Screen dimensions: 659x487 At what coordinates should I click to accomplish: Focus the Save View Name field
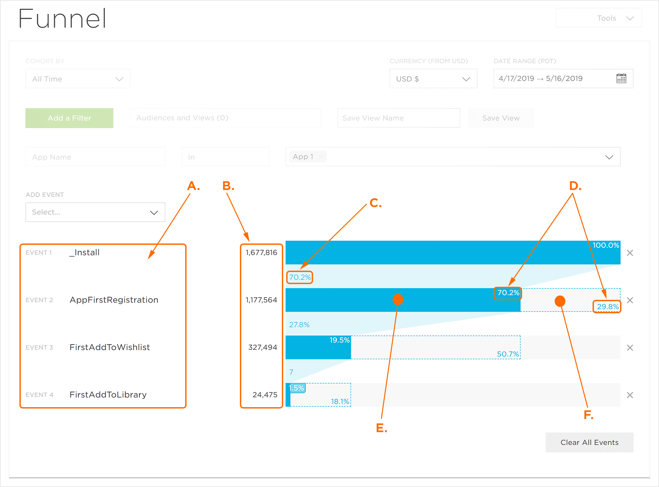398,118
